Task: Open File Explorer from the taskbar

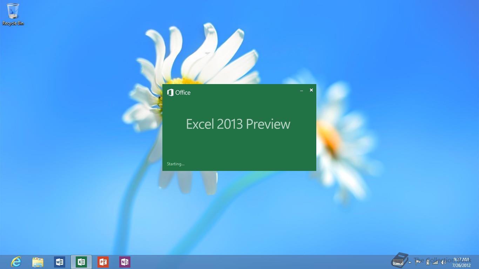Action: point(38,262)
